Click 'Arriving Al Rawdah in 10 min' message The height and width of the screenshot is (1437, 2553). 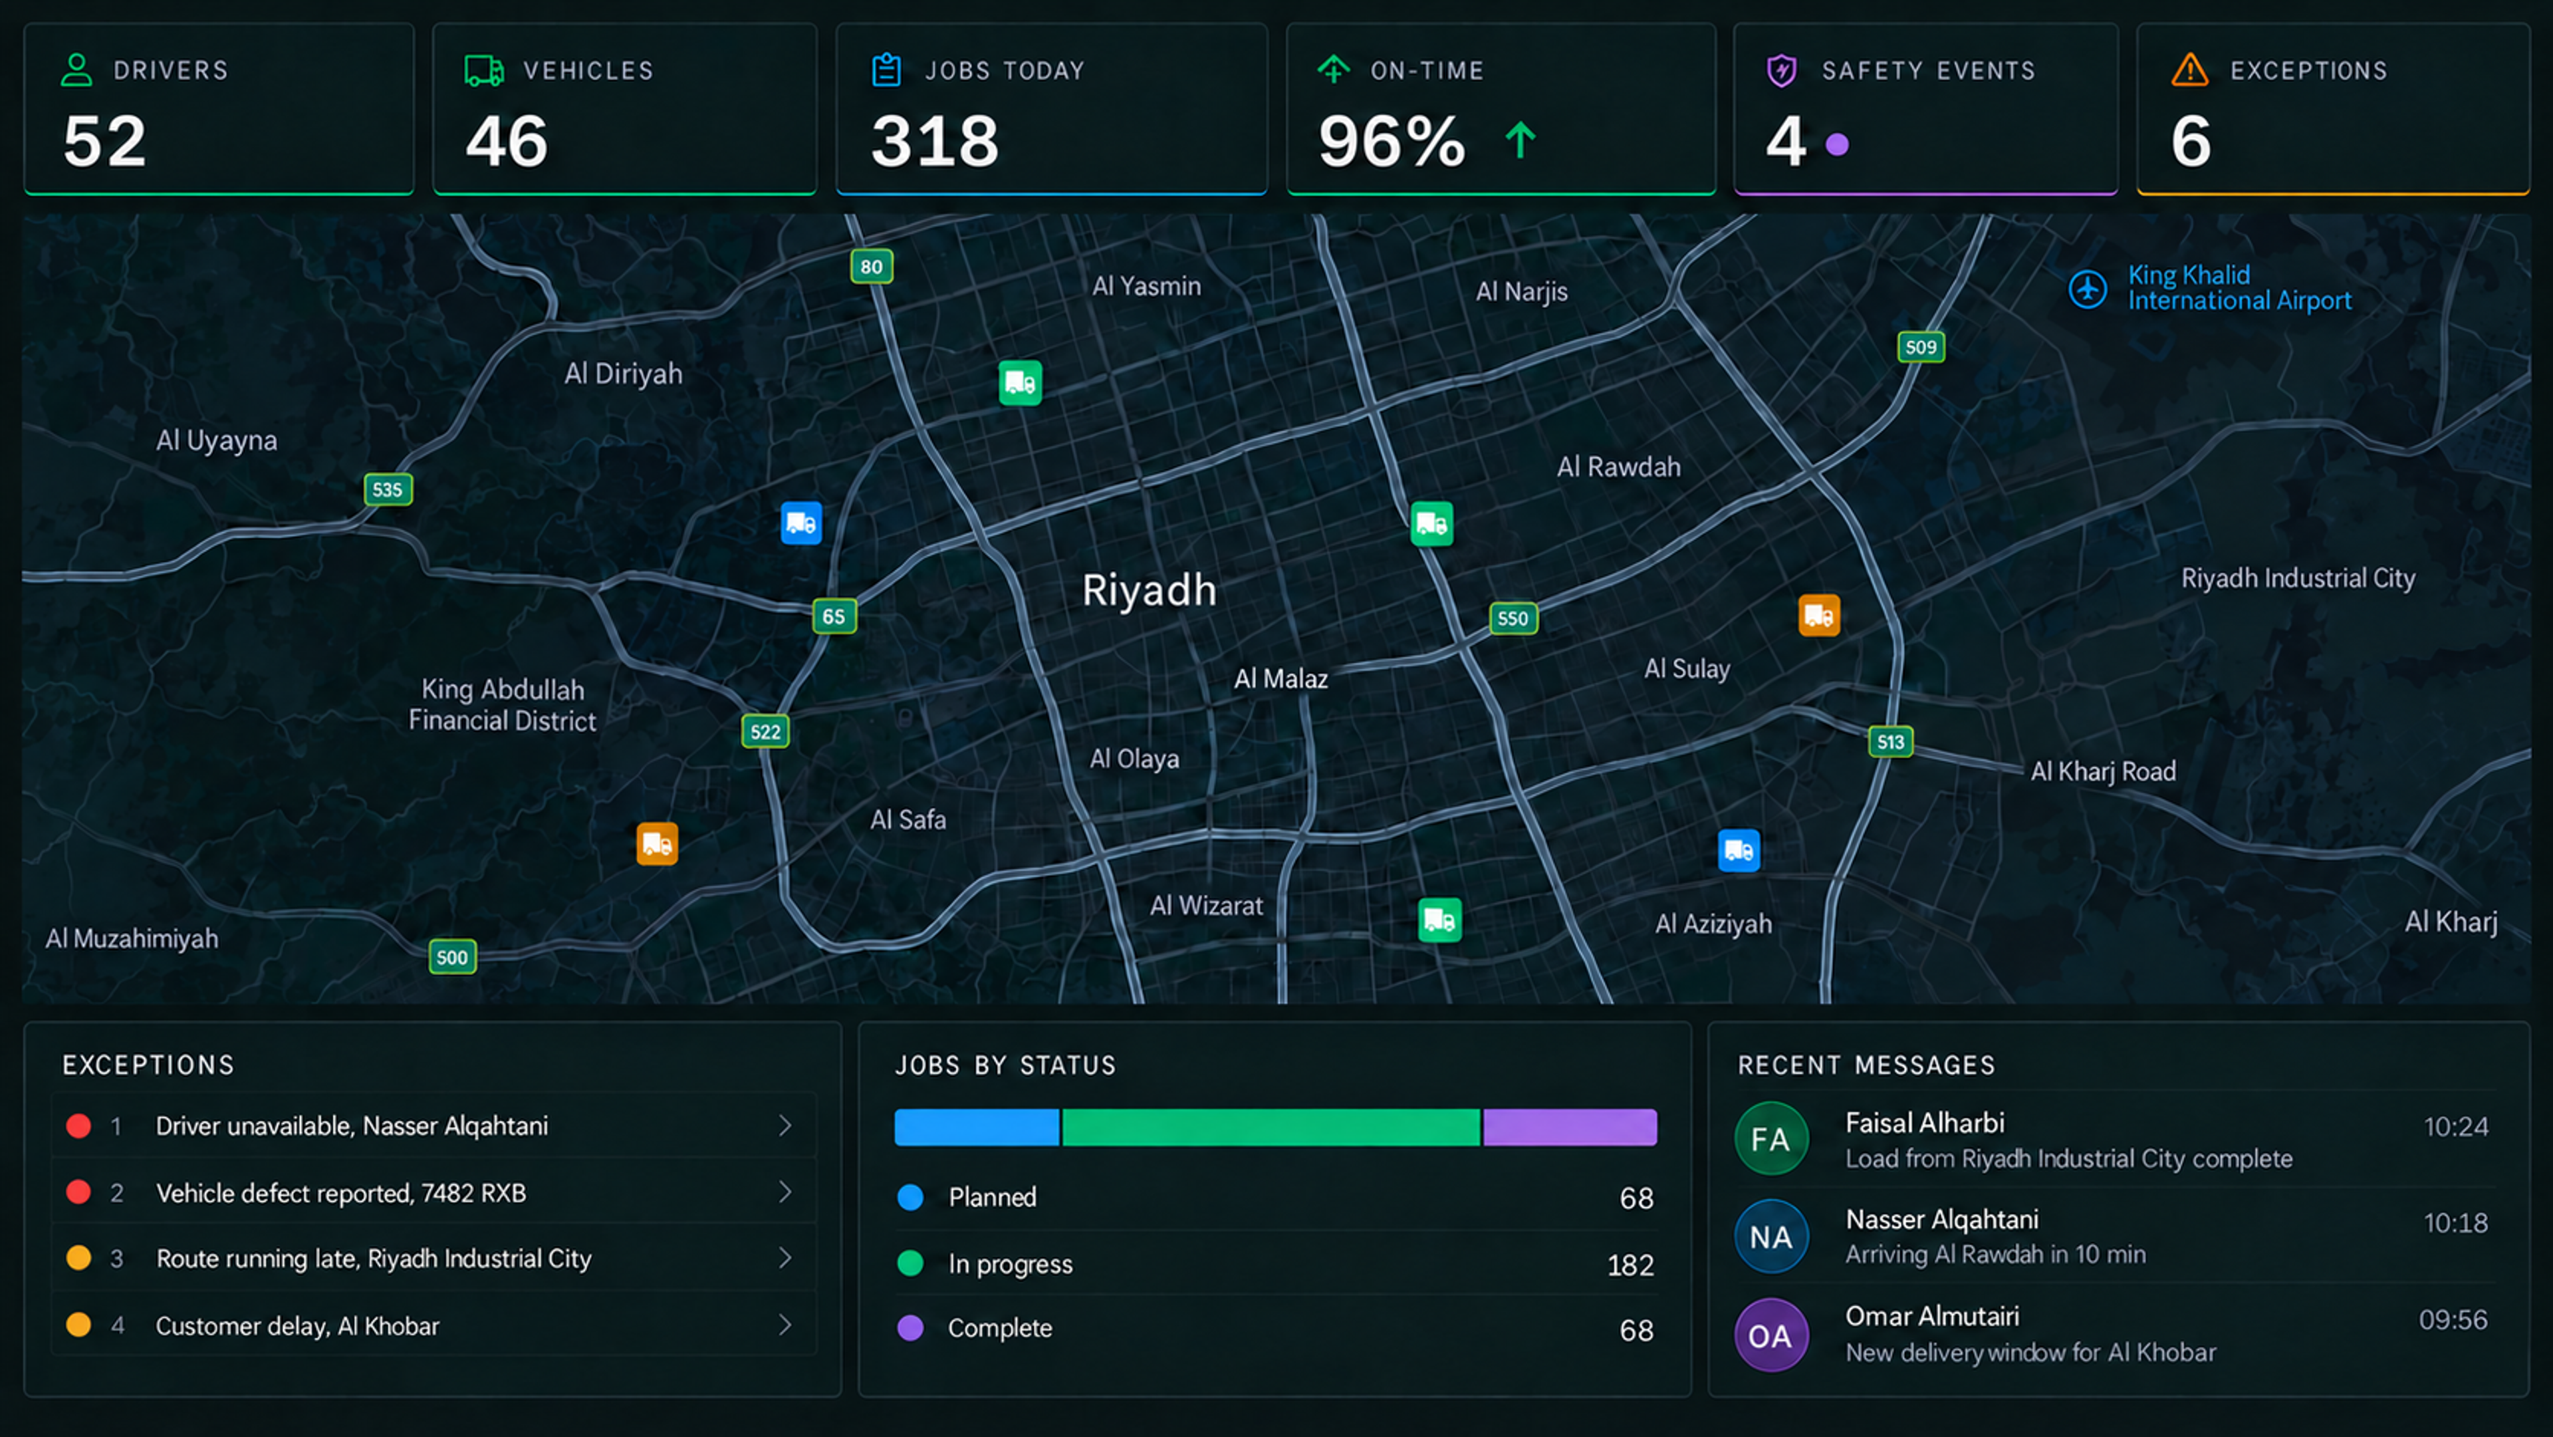(1995, 1255)
